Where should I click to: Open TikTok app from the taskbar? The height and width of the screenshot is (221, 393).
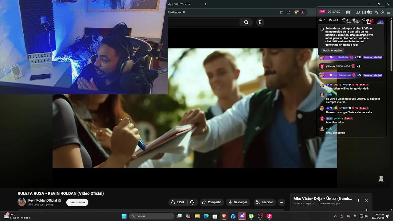point(269,216)
